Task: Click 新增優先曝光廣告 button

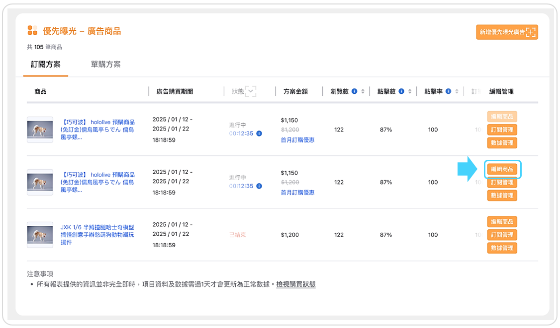Action: click(507, 32)
